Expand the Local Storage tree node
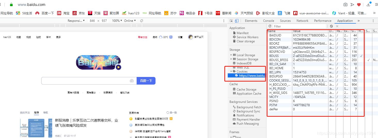This screenshot has width=378, height=138. coord(231,55)
